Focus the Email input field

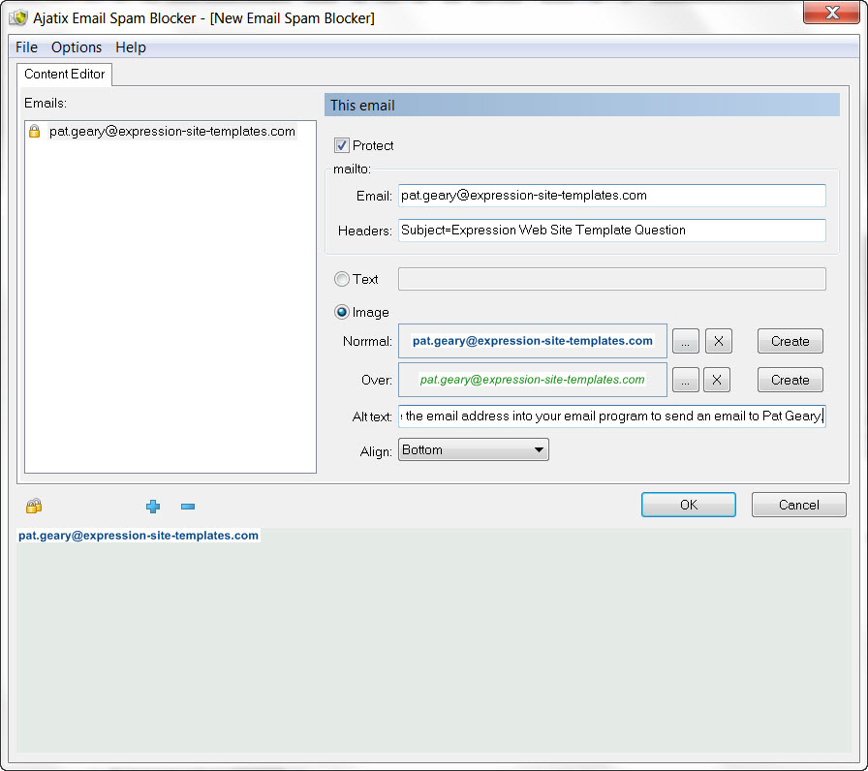point(611,196)
